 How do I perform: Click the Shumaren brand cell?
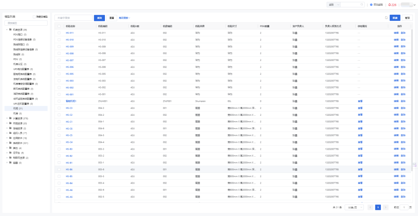coord(200,101)
